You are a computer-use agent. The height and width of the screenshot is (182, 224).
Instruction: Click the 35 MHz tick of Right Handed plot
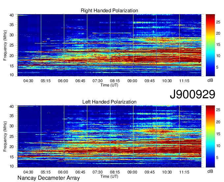coord(12,25)
